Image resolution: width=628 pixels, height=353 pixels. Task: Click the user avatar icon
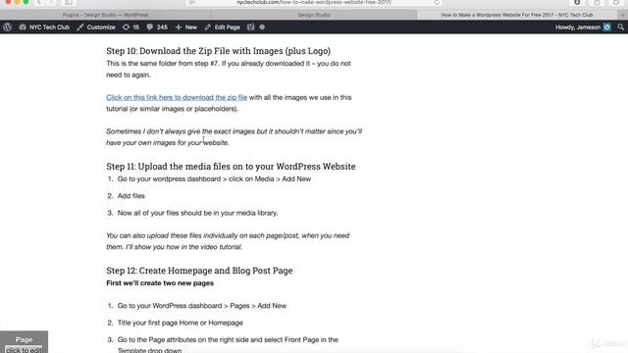607,27
